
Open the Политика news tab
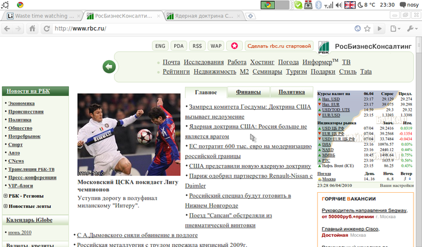[292, 92]
